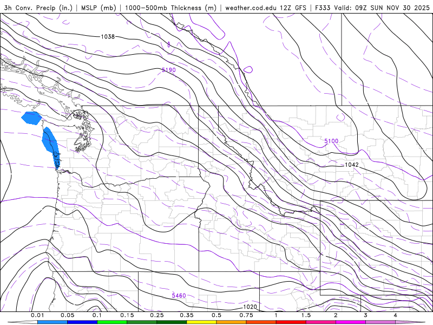Click the 1042 isobar label
This screenshot has width=433, height=325.
point(352,165)
